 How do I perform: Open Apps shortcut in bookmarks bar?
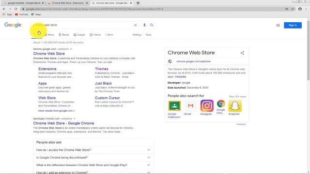(x=8, y=14)
